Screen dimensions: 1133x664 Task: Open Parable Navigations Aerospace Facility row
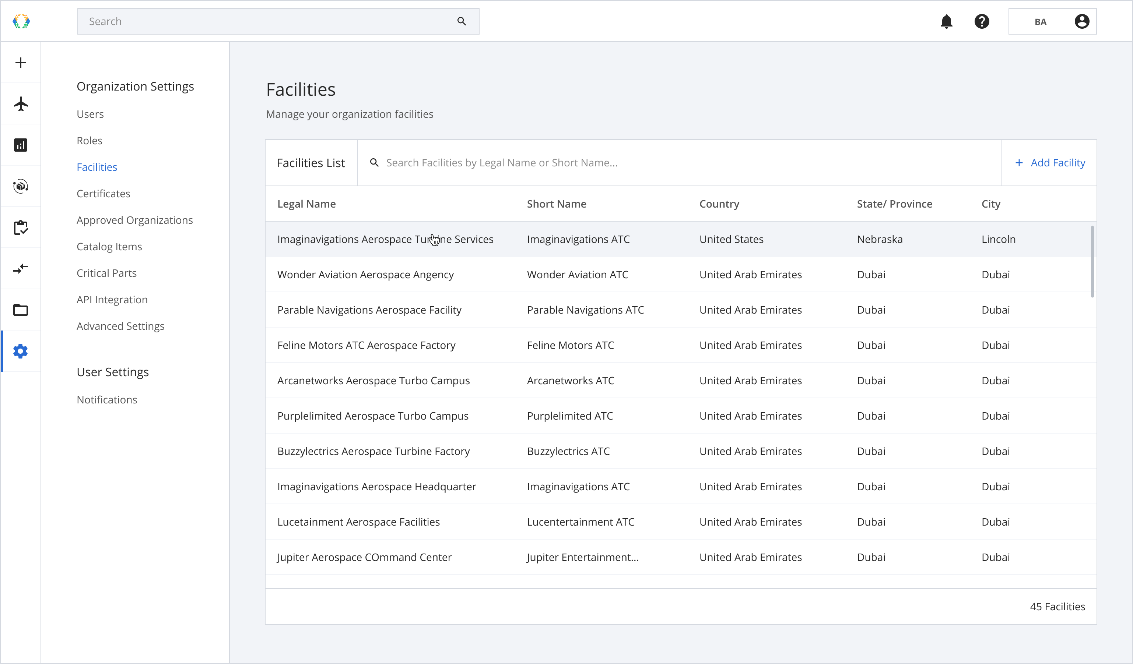pyautogui.click(x=681, y=310)
